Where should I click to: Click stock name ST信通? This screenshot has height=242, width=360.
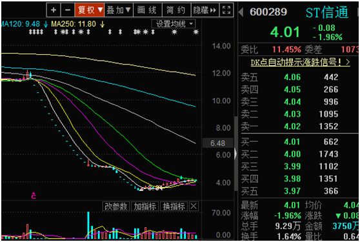click(327, 12)
